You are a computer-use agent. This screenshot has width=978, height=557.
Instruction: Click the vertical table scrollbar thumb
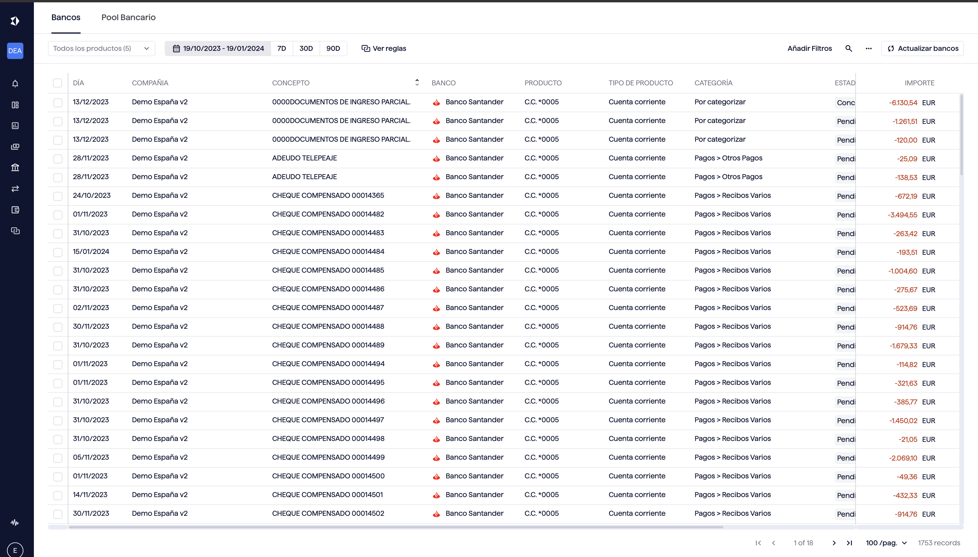(x=961, y=135)
